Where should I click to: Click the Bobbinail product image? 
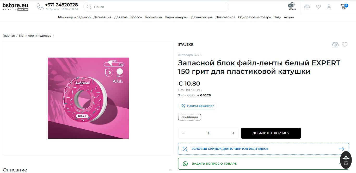tap(88, 98)
